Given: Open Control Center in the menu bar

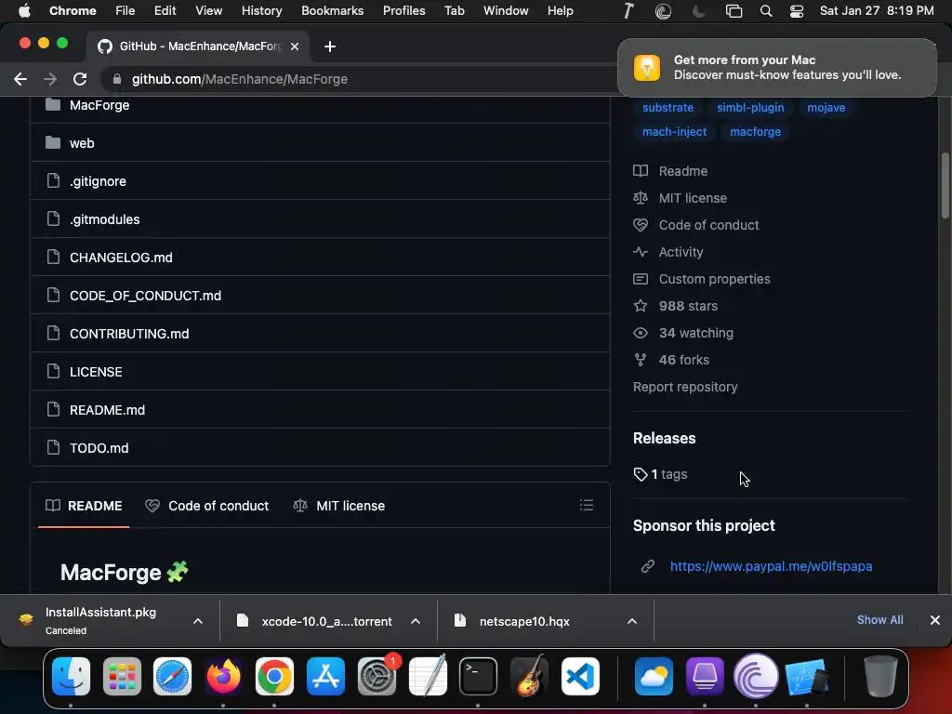Looking at the screenshot, I should [797, 11].
